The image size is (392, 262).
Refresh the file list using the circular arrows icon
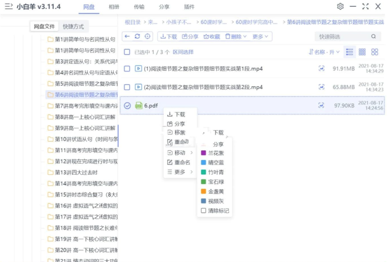click(x=137, y=36)
